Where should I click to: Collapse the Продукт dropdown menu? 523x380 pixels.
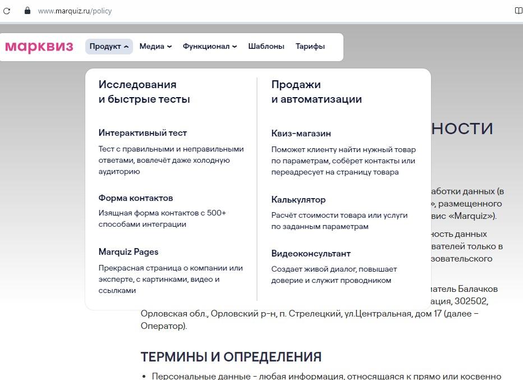[109, 47]
